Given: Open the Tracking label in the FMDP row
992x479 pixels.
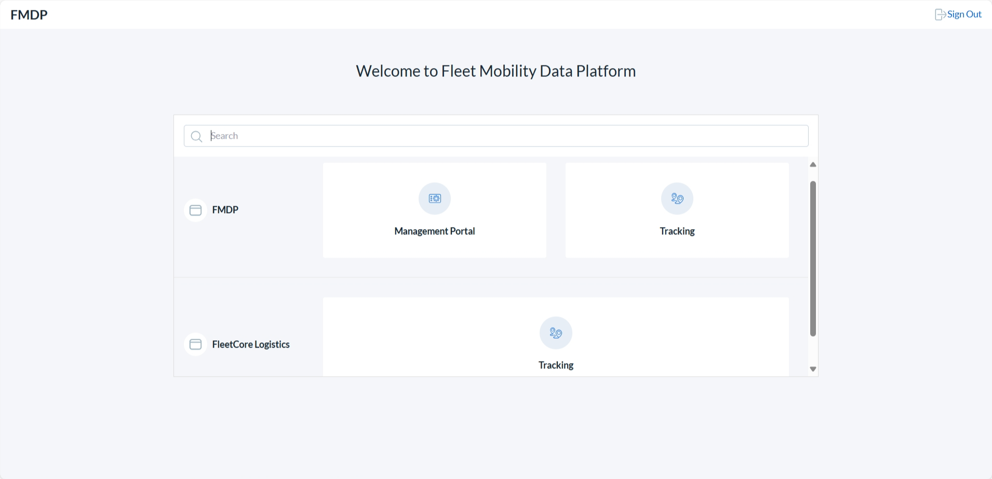Looking at the screenshot, I should 677,231.
